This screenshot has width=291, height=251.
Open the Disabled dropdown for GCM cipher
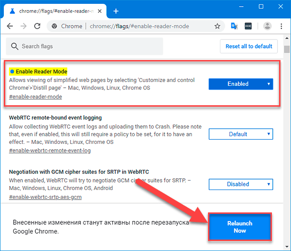pos(241,184)
